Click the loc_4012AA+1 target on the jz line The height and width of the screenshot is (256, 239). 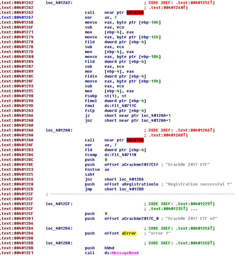pos(156,116)
